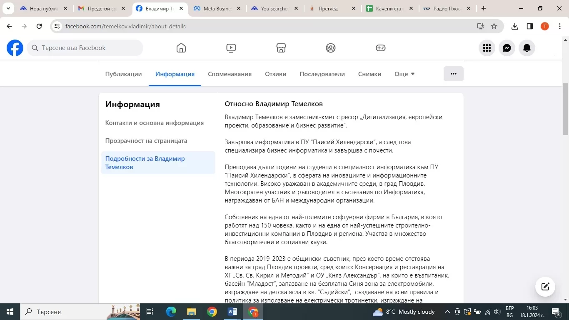Open the volume control tray icon
This screenshot has height=320, width=569.
497,312
